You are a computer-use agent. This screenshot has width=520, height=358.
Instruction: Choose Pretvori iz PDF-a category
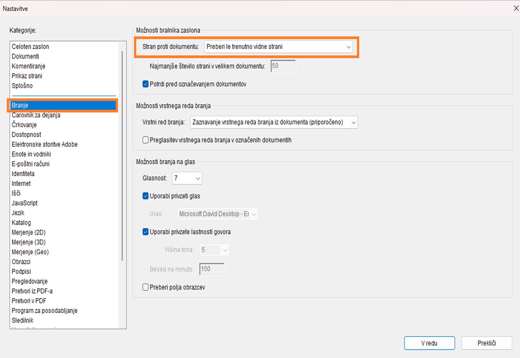click(x=32, y=291)
